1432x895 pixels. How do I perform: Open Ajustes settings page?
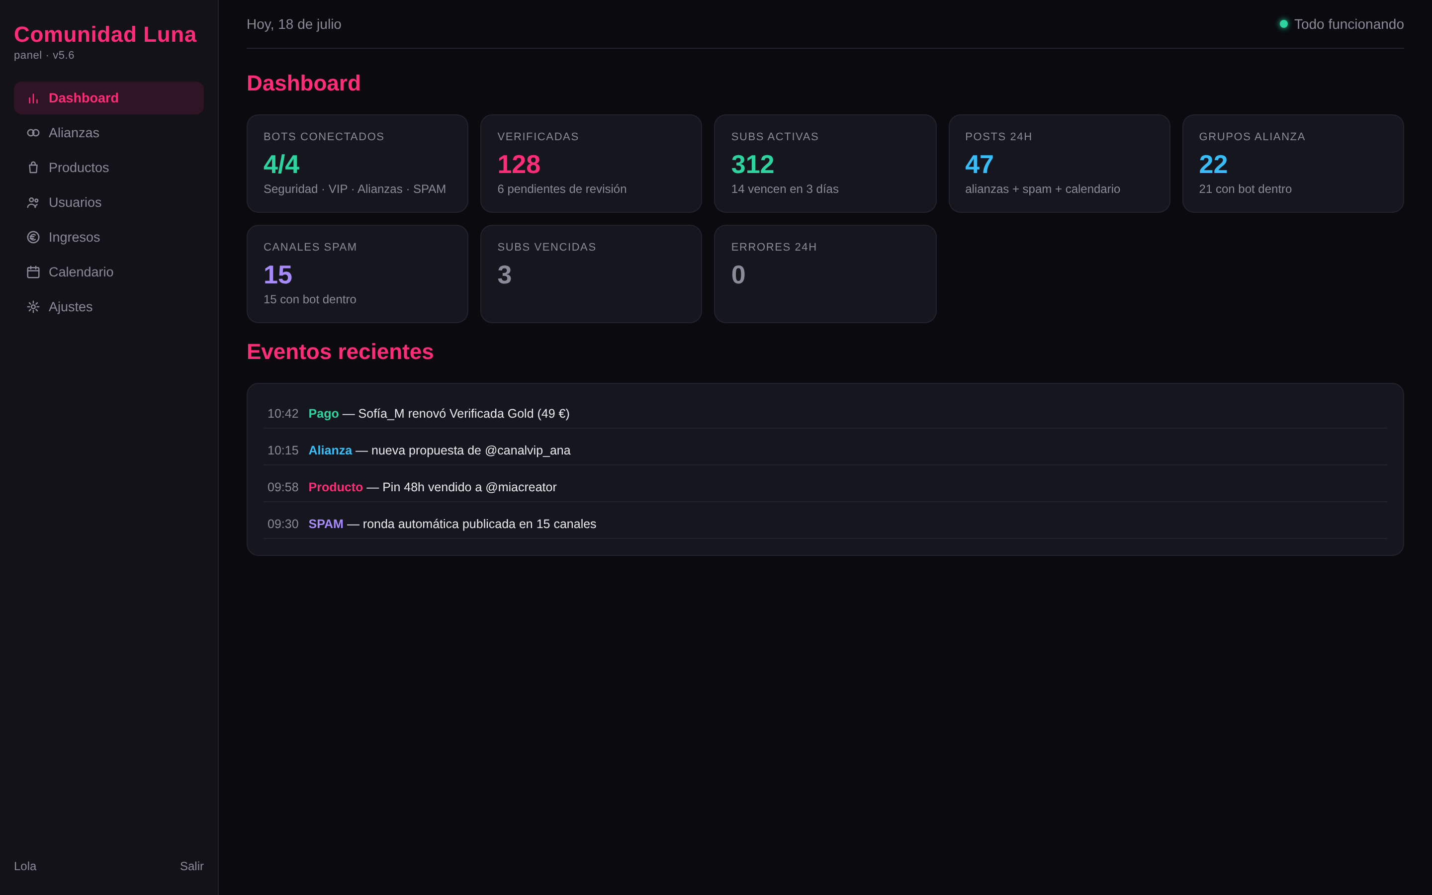click(109, 307)
